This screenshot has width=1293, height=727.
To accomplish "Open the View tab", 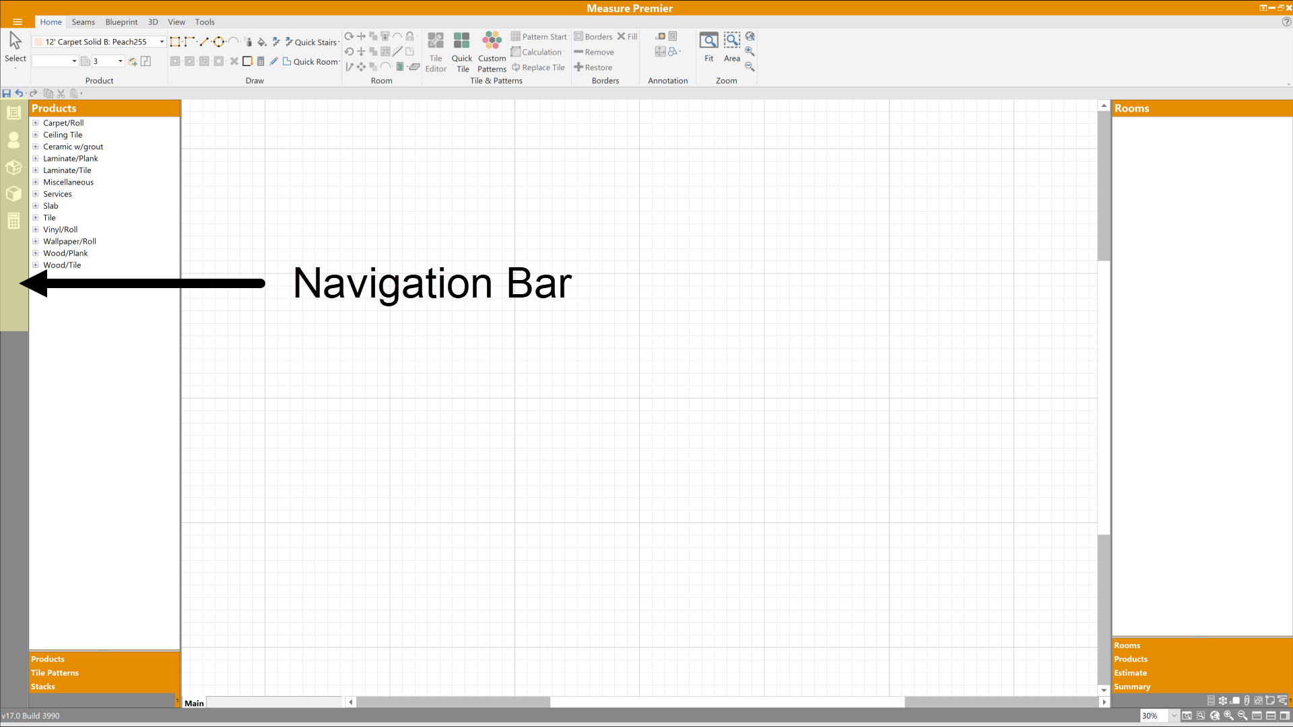I will 176,22.
